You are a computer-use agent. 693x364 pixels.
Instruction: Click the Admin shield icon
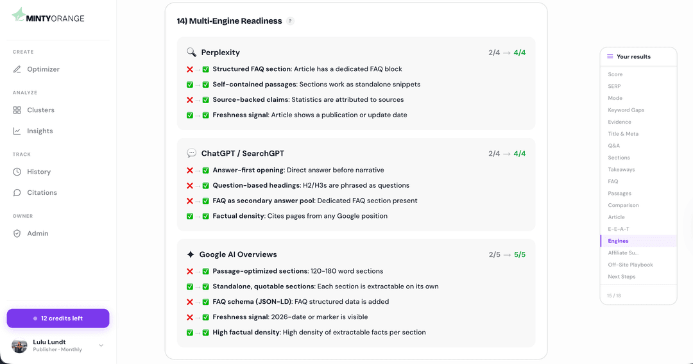pos(17,233)
